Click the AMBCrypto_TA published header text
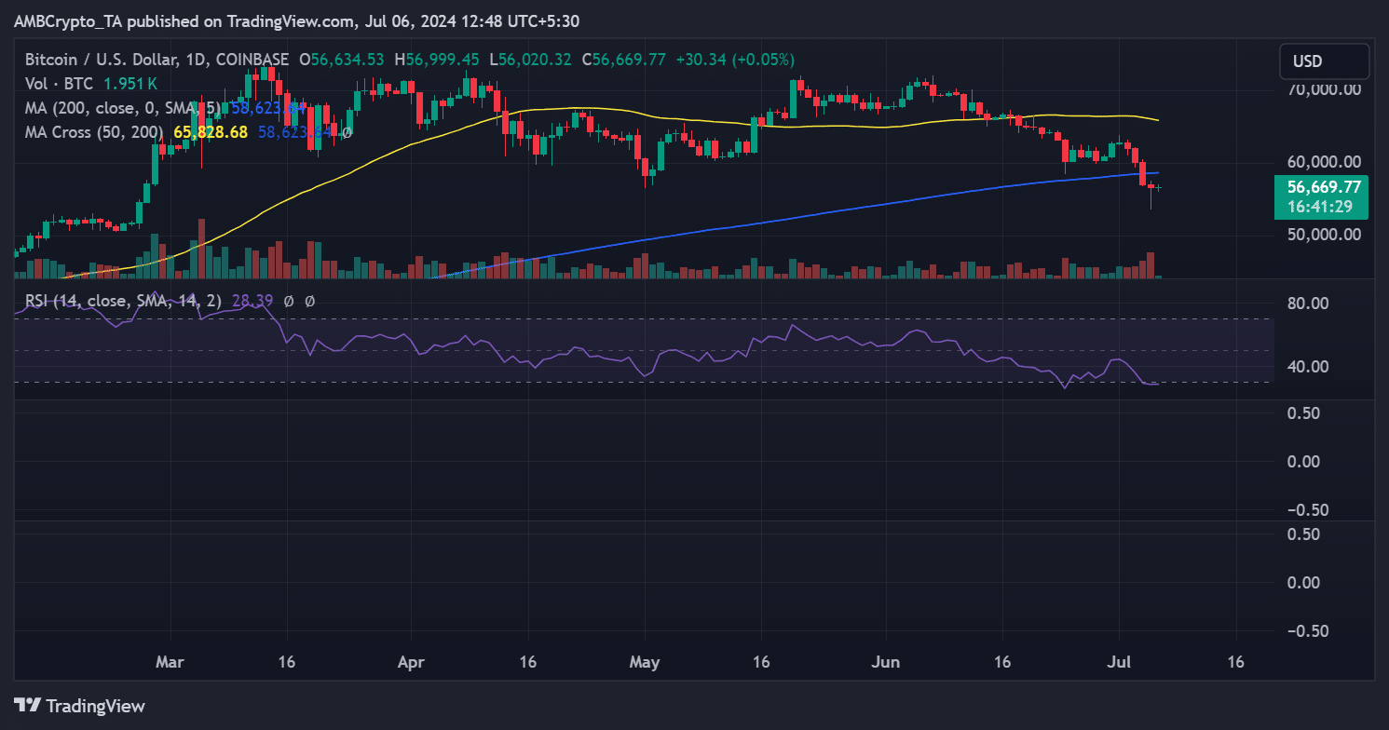The height and width of the screenshot is (730, 1389). [x=296, y=20]
